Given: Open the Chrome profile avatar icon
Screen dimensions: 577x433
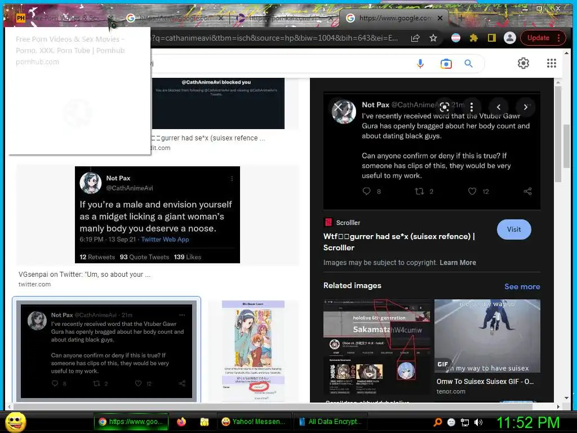Looking at the screenshot, I should tap(509, 38).
